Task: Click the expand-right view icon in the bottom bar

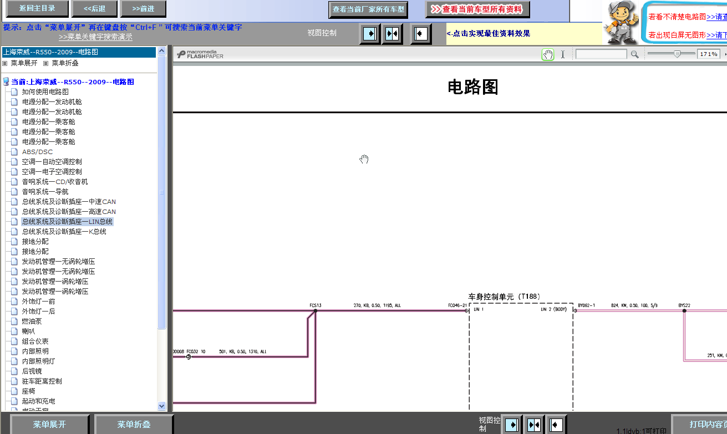Action: click(x=512, y=425)
